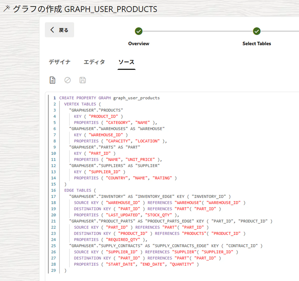Go back with the 戻る button
Image resolution: width=299 pixels, height=281 pixels.
[60, 30]
